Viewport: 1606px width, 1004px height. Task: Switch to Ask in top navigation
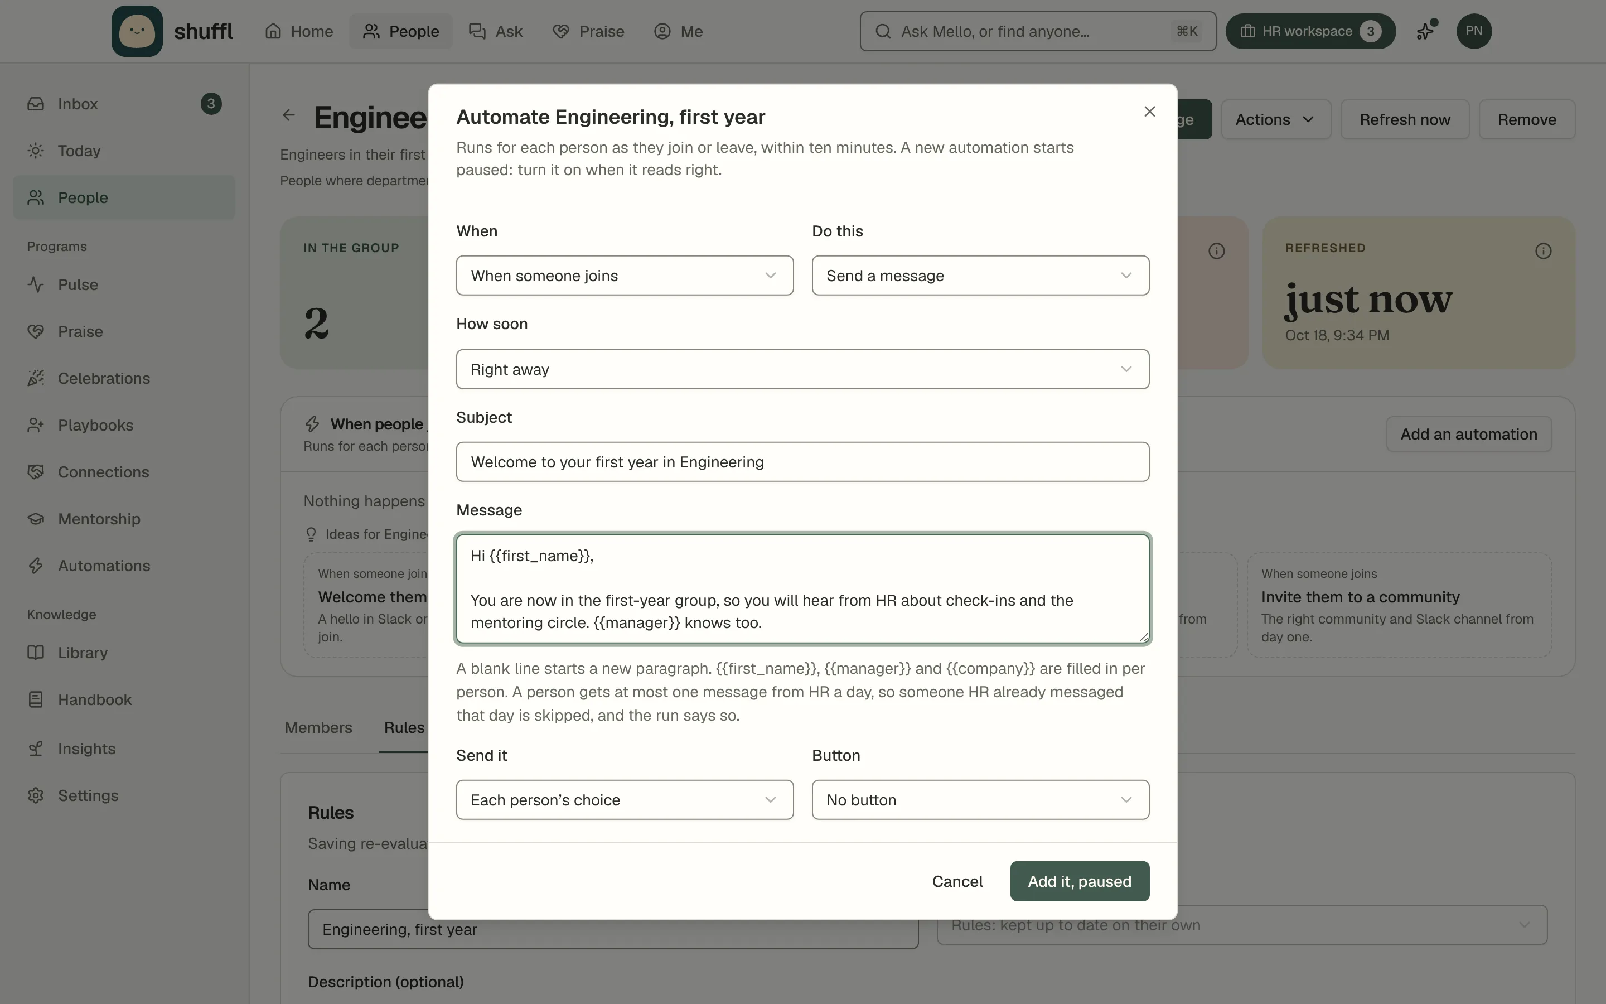496,31
